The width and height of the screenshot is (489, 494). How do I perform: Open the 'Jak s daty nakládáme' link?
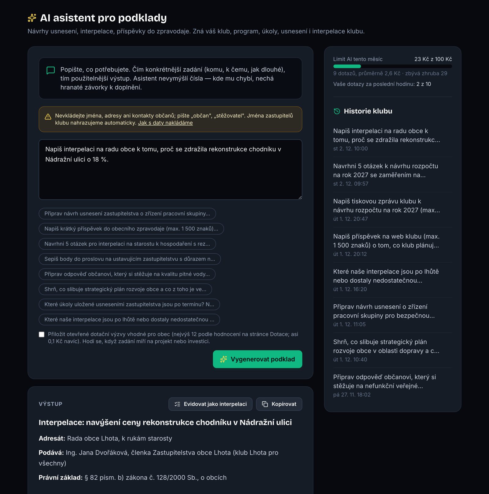165,123
